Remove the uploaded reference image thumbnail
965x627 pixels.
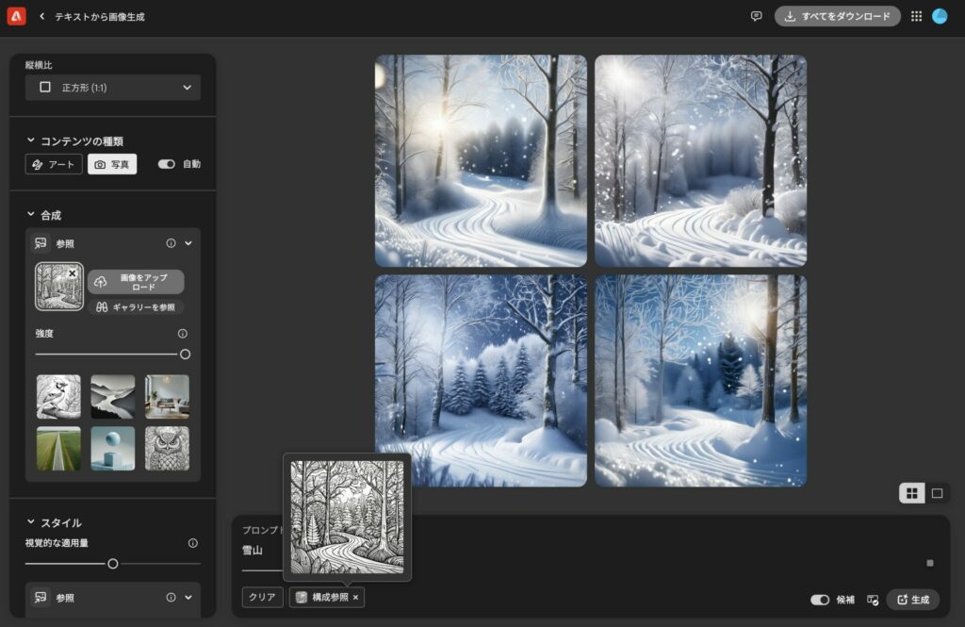click(73, 272)
